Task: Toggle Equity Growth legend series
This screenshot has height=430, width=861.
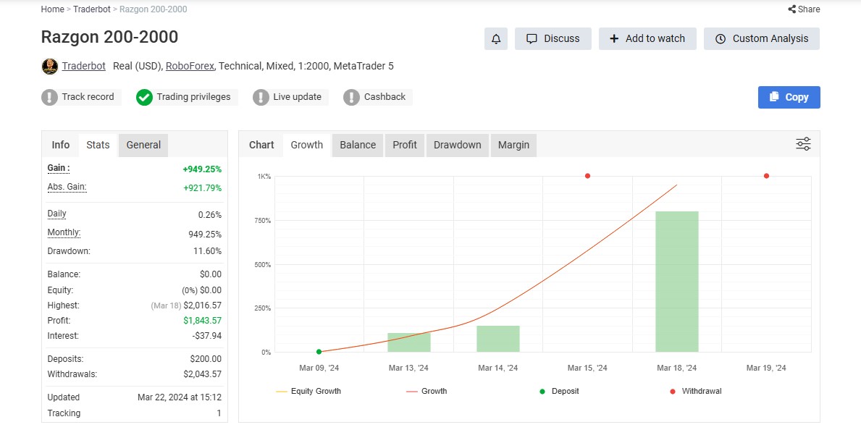Action: (x=308, y=392)
